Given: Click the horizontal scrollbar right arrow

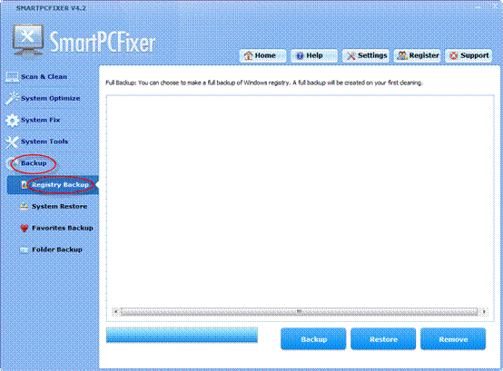Looking at the screenshot, I should (x=484, y=311).
